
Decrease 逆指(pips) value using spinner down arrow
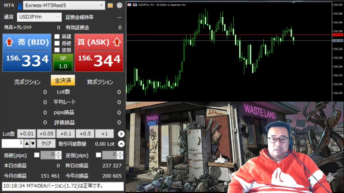point(121,157)
